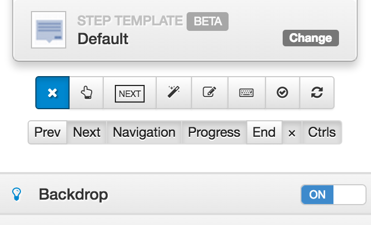Toggle the Next button option

tap(87, 132)
